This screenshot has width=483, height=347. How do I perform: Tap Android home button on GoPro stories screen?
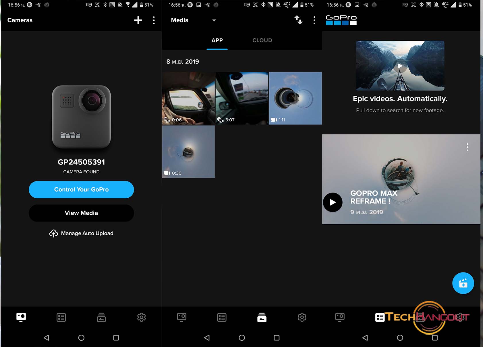click(400, 338)
